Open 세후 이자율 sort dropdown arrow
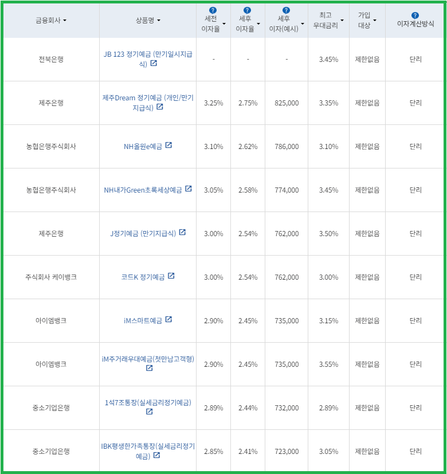 click(258, 23)
